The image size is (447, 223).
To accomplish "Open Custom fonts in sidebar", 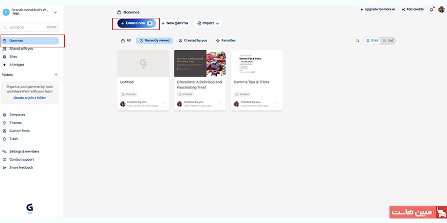I will pos(19,130).
